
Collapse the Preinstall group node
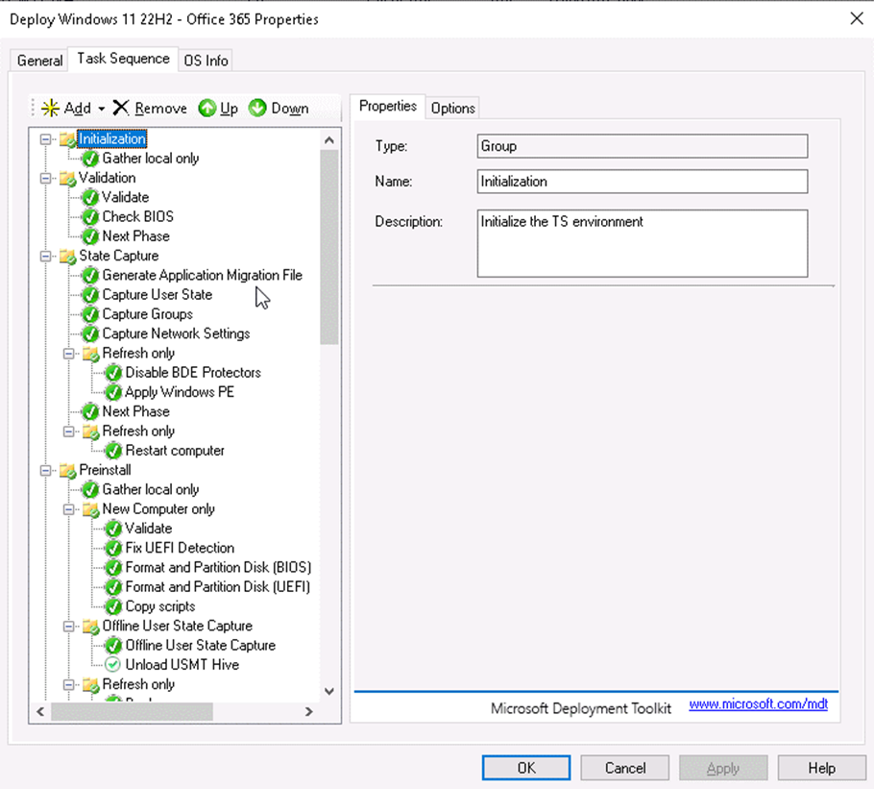(45, 471)
